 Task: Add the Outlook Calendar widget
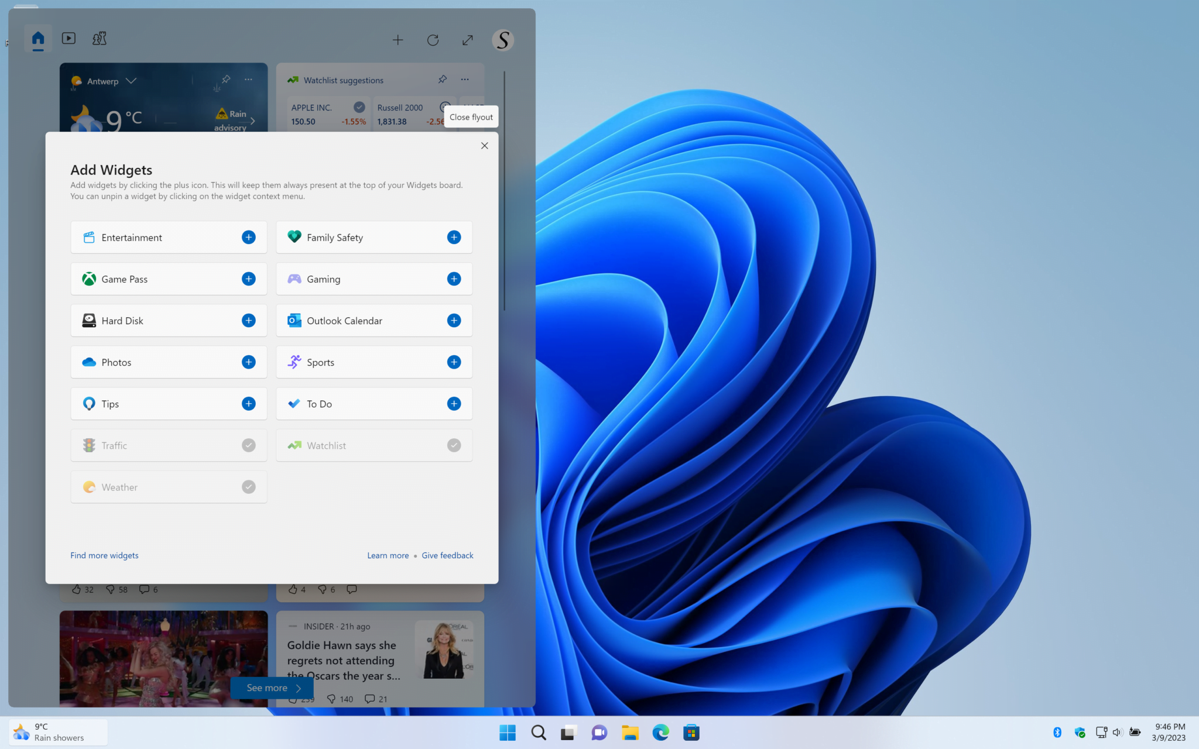[454, 320]
